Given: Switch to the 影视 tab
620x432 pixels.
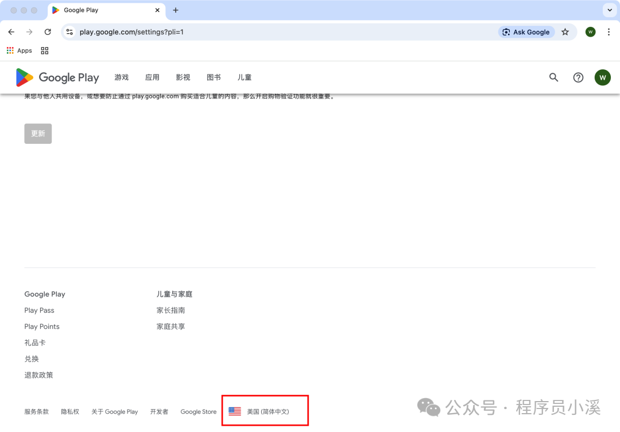Looking at the screenshot, I should [x=183, y=77].
